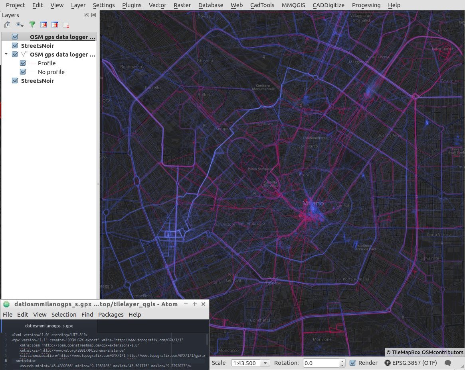Image resolution: width=465 pixels, height=370 pixels.
Task: Click the Profile line color swatch
Action: coord(32,63)
